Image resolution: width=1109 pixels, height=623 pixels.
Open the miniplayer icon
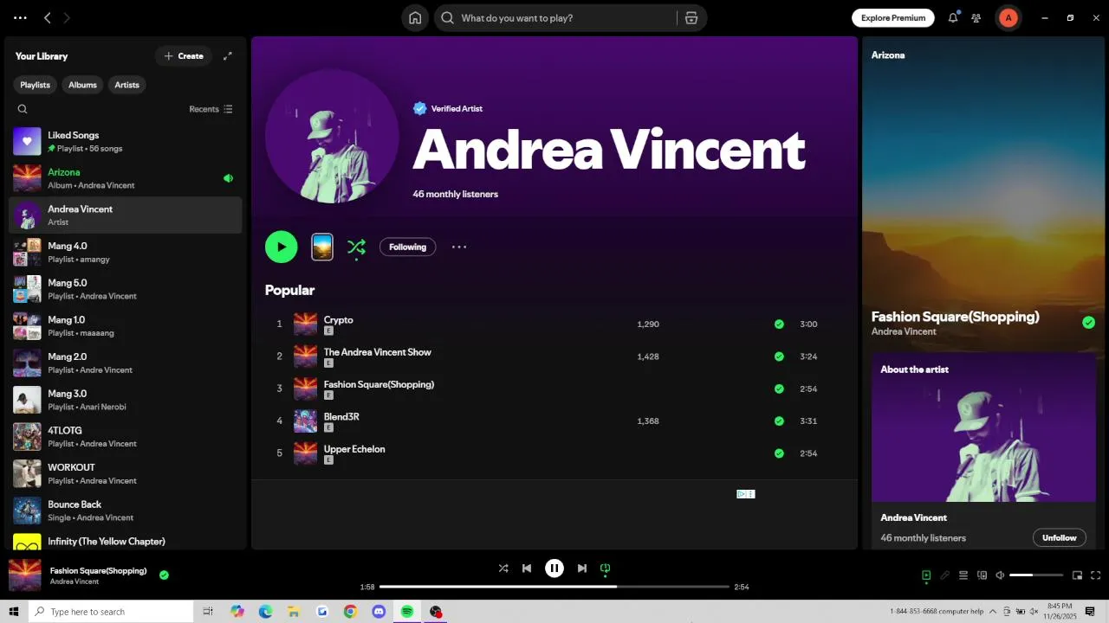tap(1078, 575)
